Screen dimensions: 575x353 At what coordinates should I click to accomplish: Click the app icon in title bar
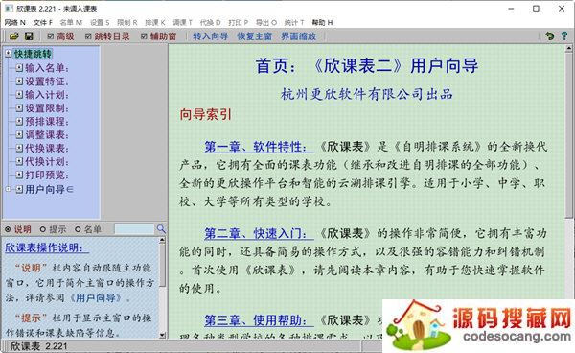[10, 8]
